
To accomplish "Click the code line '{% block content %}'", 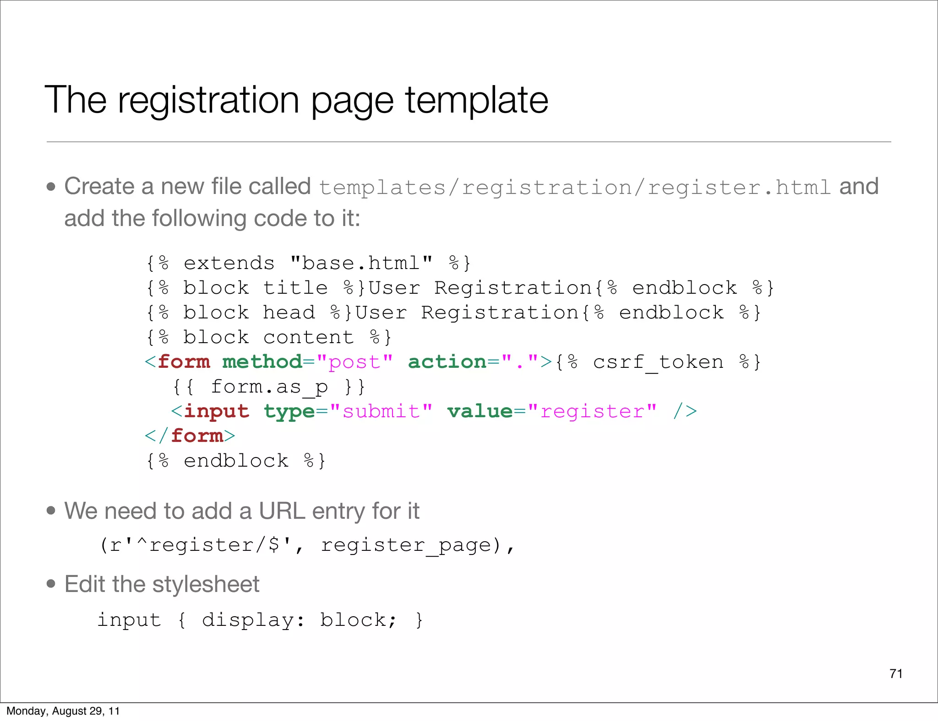I will 269,337.
